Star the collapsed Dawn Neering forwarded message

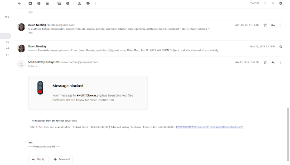[281, 47]
